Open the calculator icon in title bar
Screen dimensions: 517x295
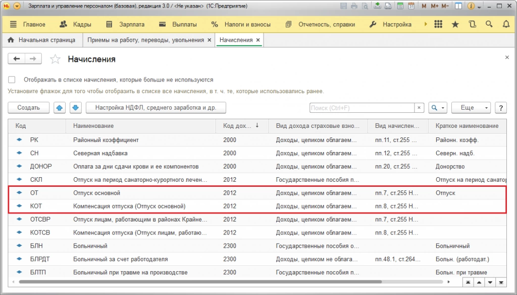coord(399,7)
